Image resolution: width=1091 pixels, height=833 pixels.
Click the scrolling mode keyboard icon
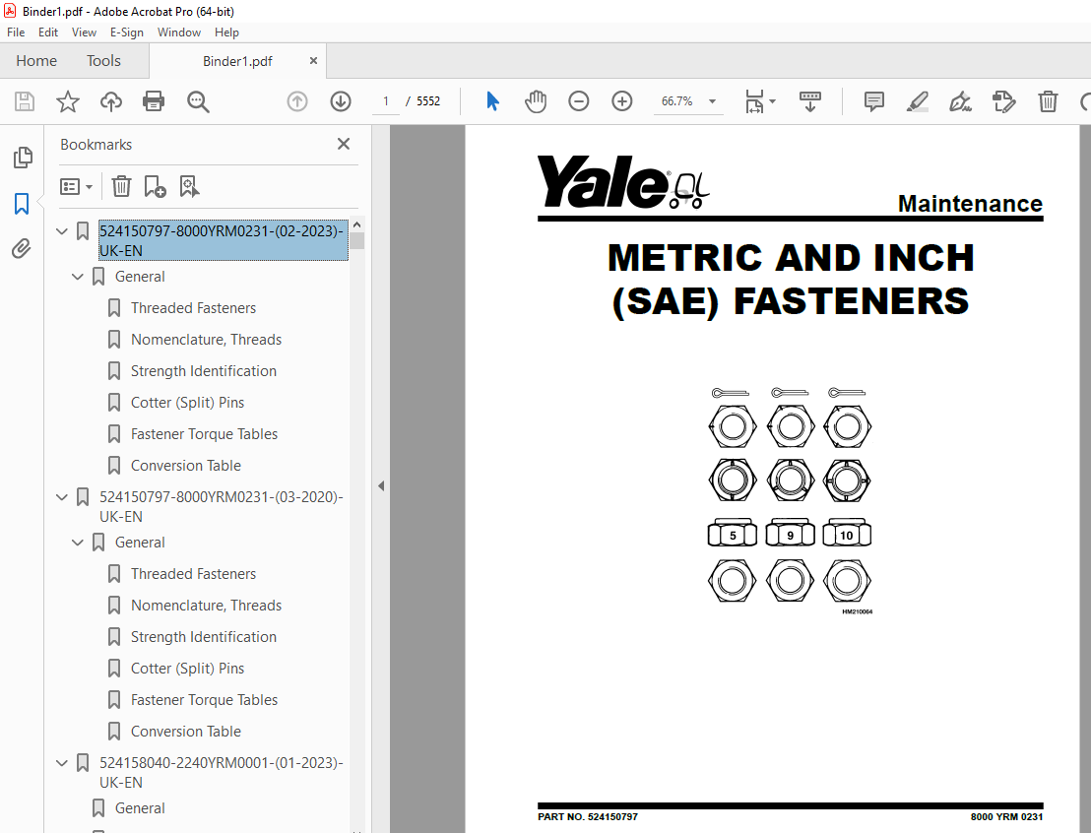pyautogui.click(x=810, y=101)
